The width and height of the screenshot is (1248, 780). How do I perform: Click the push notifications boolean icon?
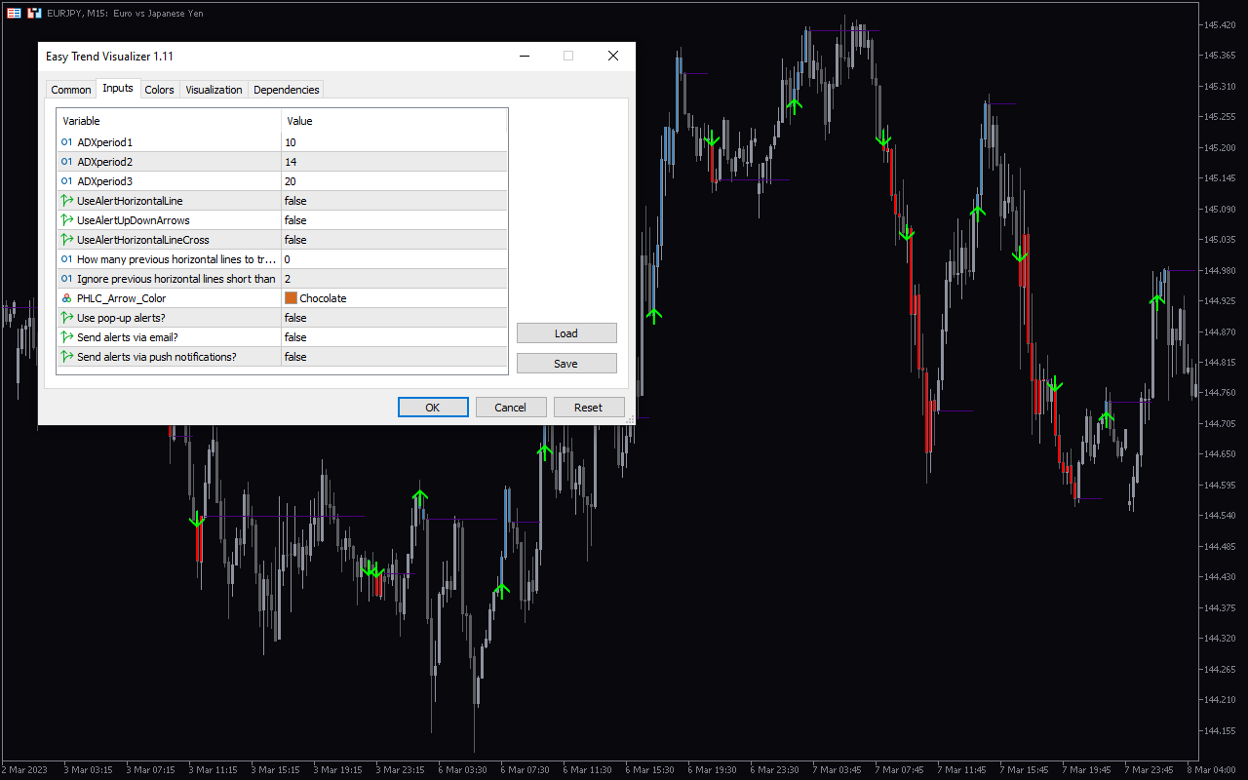pyautogui.click(x=67, y=357)
